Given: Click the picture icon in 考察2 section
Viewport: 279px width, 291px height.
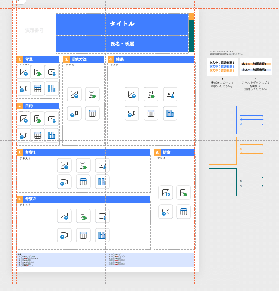Looking at the screenshot, I should 64,216.
